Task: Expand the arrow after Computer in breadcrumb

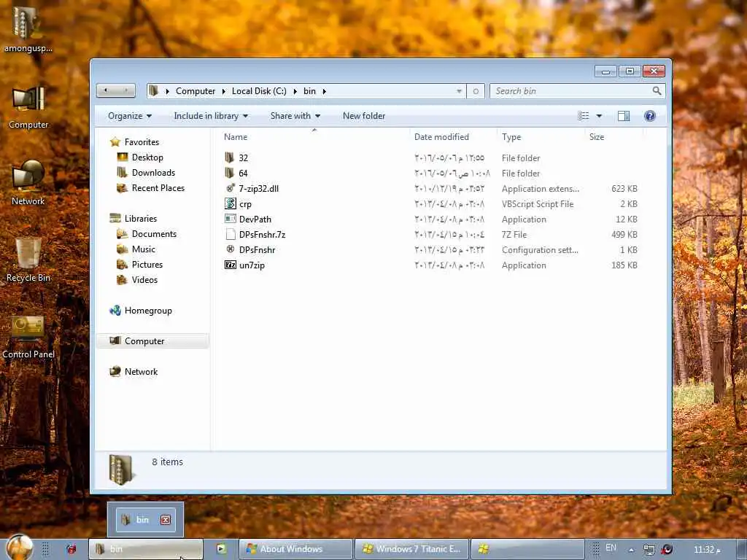Action: [223, 91]
